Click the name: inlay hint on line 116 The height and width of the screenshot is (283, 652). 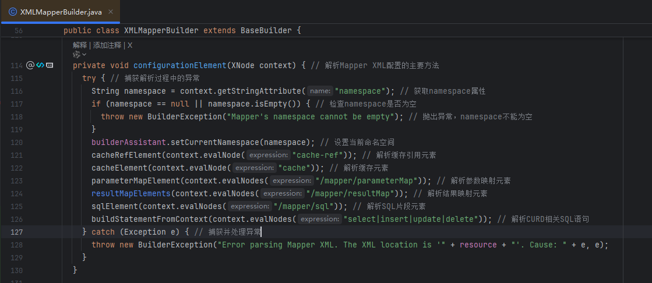(320, 91)
